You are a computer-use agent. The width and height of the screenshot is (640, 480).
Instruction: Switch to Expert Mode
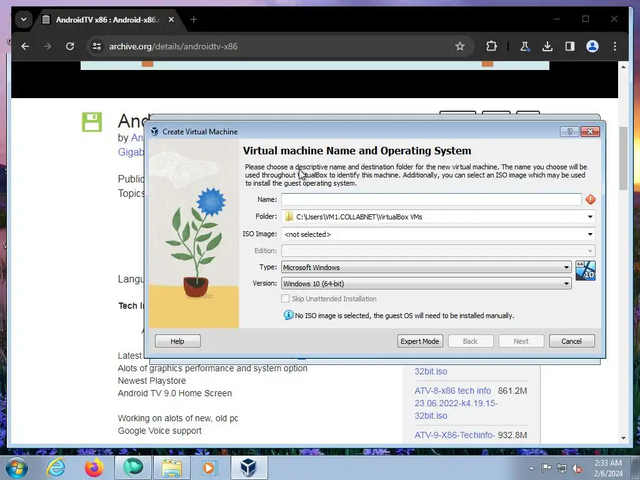pyautogui.click(x=419, y=341)
